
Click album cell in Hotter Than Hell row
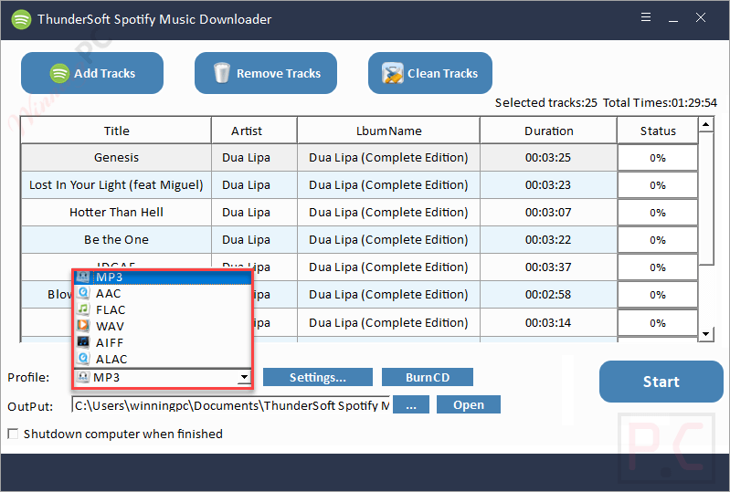coord(388,213)
